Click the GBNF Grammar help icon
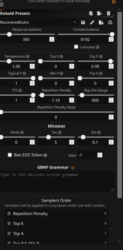123x250 pixels. pos(73,168)
